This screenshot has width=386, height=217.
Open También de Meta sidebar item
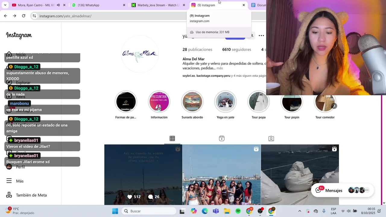pyautogui.click(x=27, y=195)
